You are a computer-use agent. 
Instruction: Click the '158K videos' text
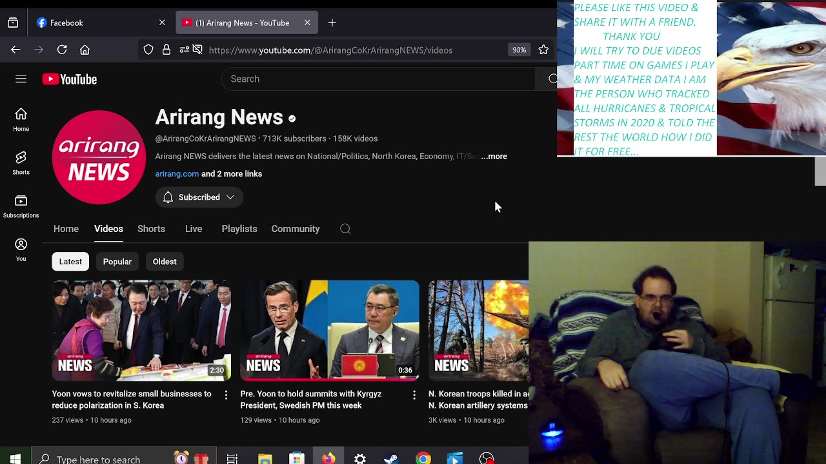[x=355, y=139]
